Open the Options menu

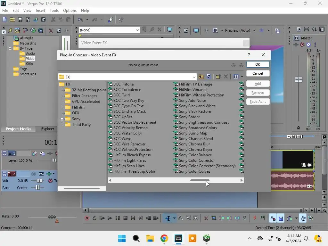click(x=70, y=11)
